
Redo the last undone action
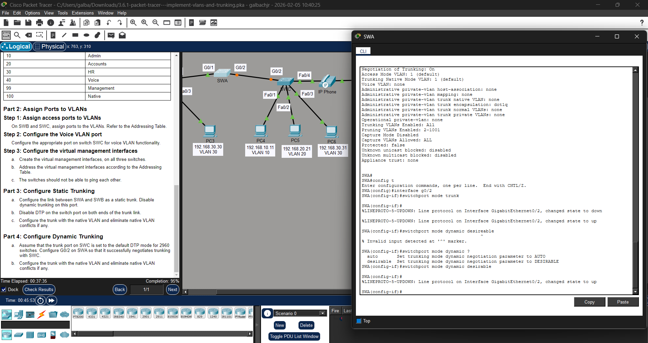120,23
